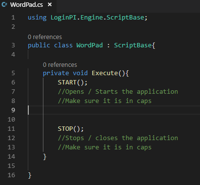The width and height of the screenshot is (200, 185).
Task: Click line number 1 in the gutter
Action: click(13, 18)
